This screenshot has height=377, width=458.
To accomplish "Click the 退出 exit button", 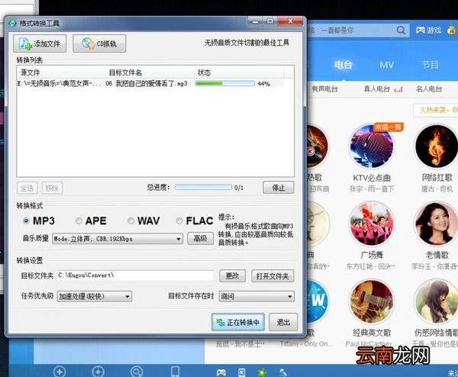I will point(283,322).
